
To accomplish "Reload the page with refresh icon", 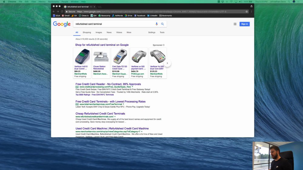I will pos(62,11).
